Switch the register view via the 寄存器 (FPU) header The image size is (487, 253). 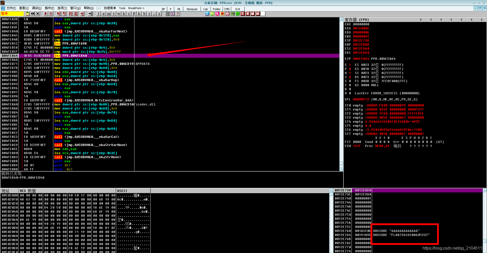[x=357, y=20]
